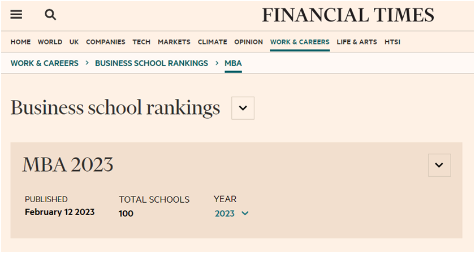Go to the TECH section
The width and height of the screenshot is (475, 253).
click(x=141, y=42)
